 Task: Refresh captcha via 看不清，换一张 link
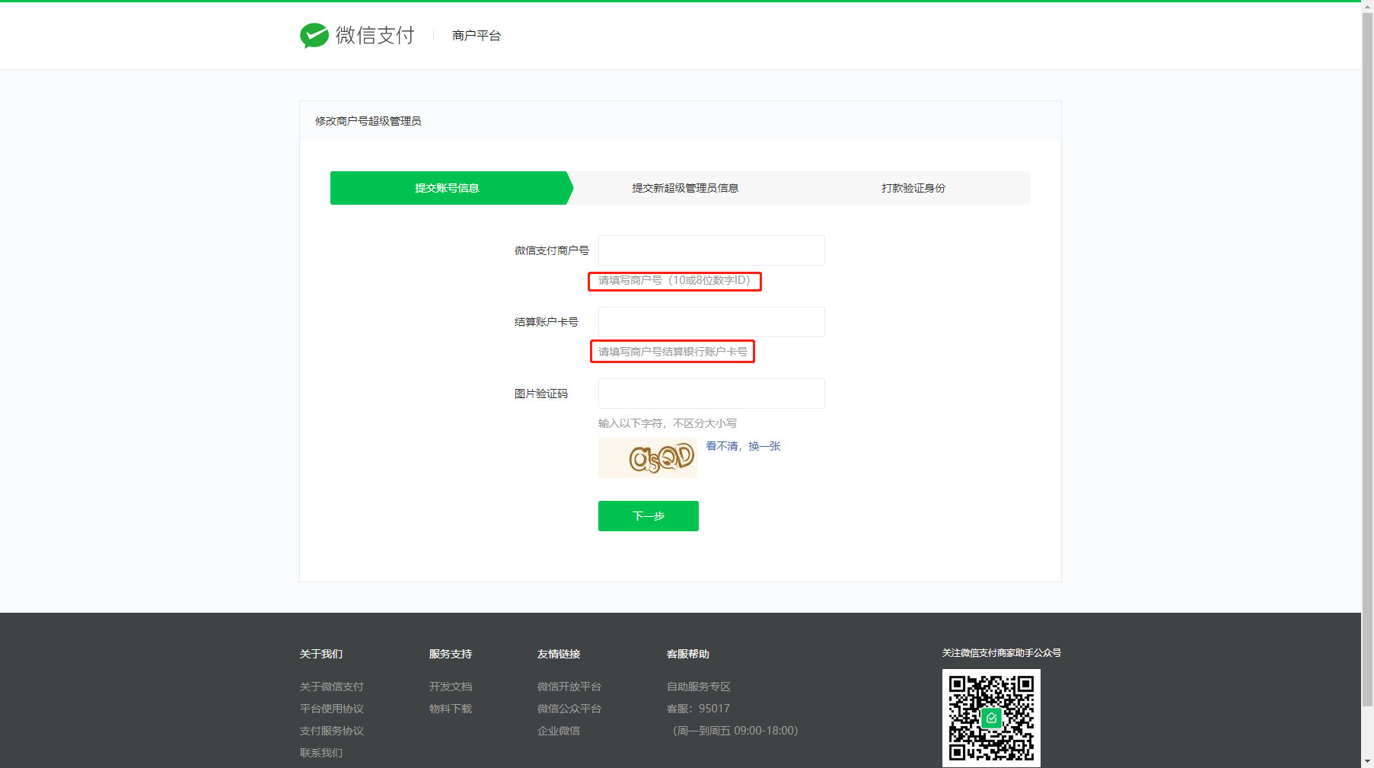coord(743,446)
